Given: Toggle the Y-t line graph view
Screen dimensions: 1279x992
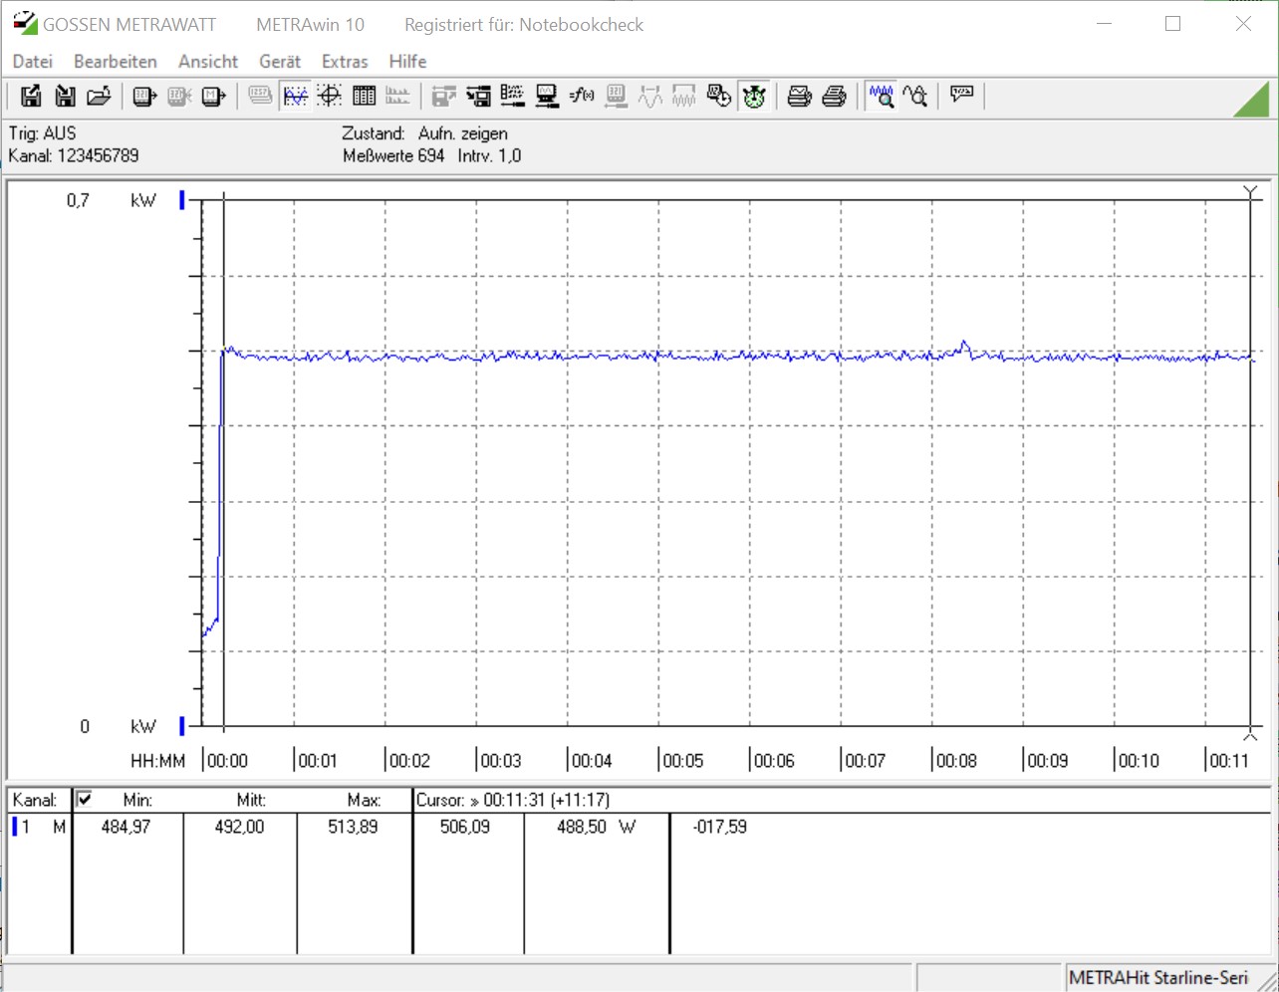Looking at the screenshot, I should tap(295, 96).
